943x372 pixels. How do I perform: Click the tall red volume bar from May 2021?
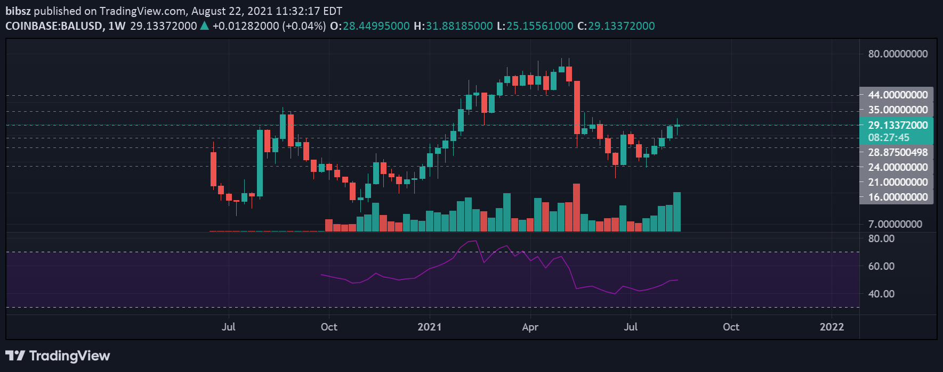point(576,208)
